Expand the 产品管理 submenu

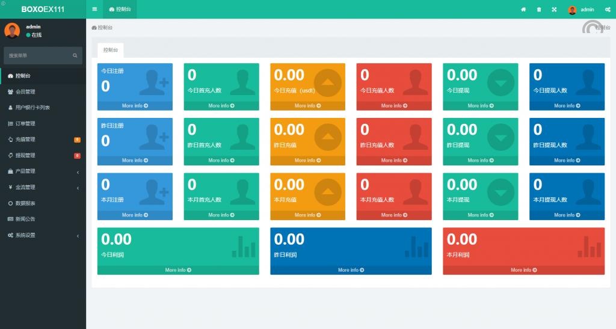pos(42,171)
